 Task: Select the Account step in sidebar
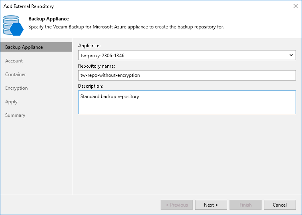tap(14, 61)
